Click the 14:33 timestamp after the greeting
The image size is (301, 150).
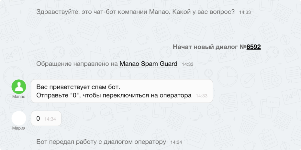(245, 12)
